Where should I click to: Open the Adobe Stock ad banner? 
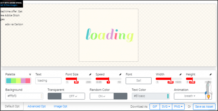click(x=11, y=4)
